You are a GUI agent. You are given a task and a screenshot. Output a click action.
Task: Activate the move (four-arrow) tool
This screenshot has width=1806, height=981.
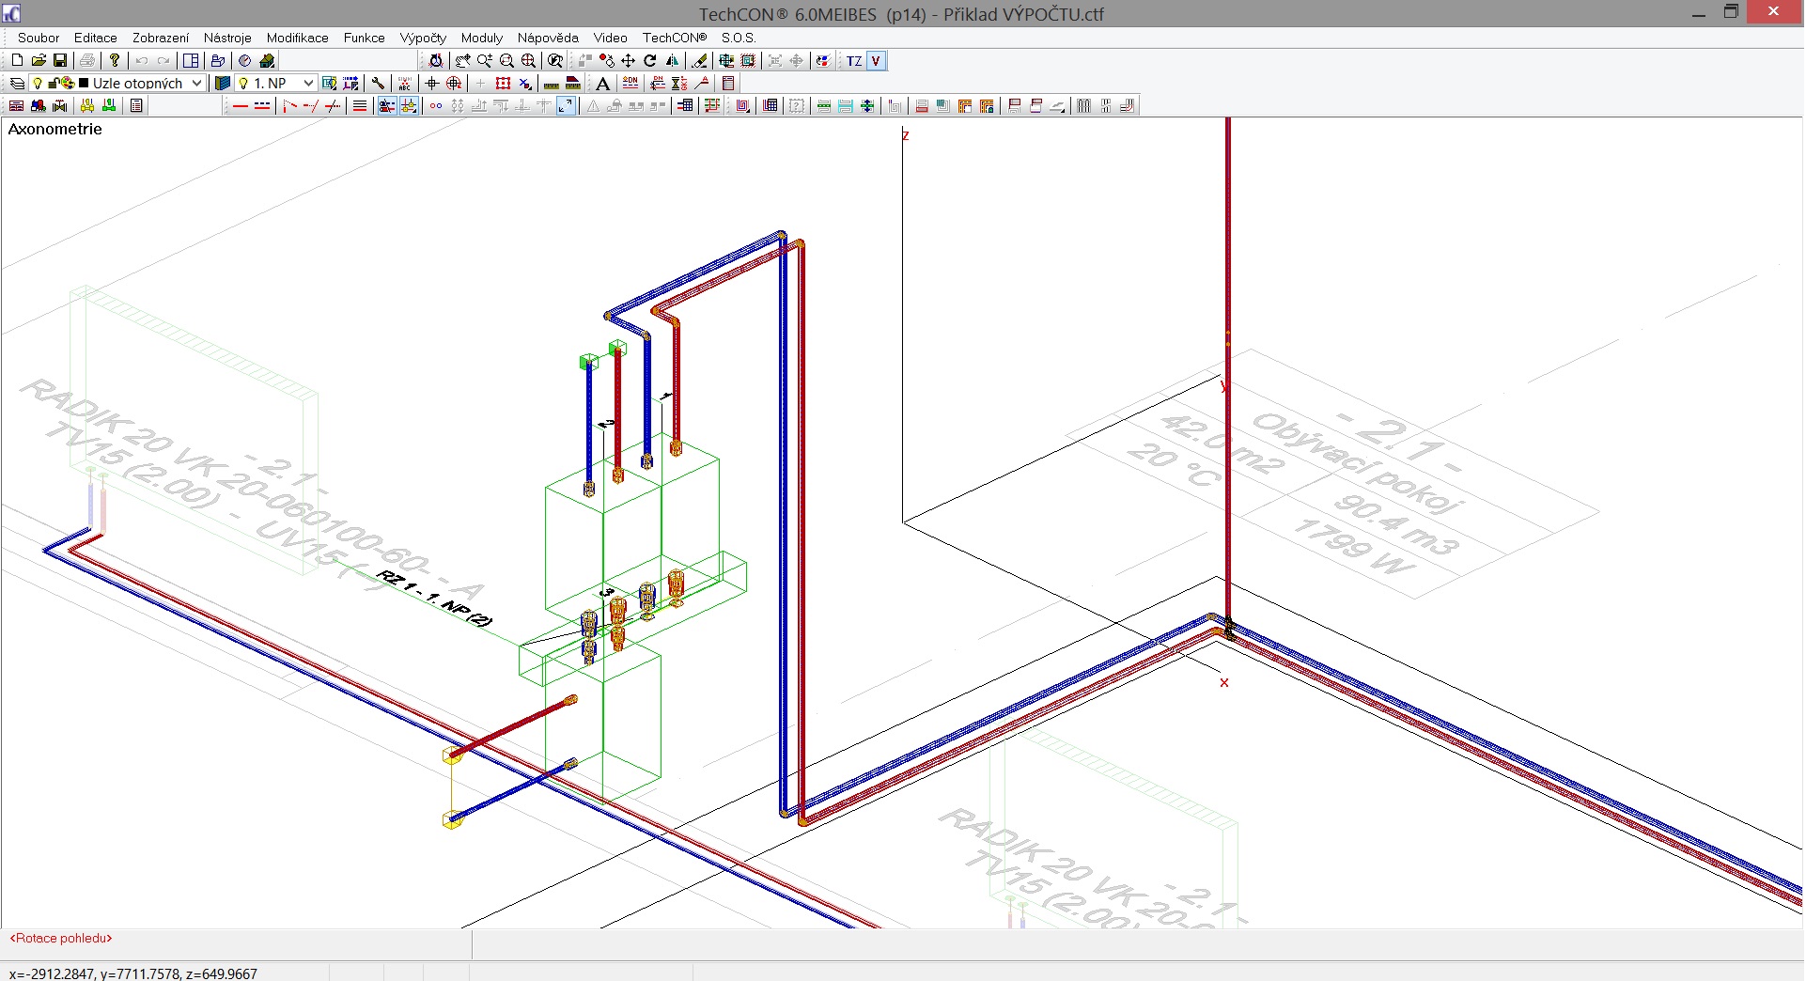(x=628, y=61)
